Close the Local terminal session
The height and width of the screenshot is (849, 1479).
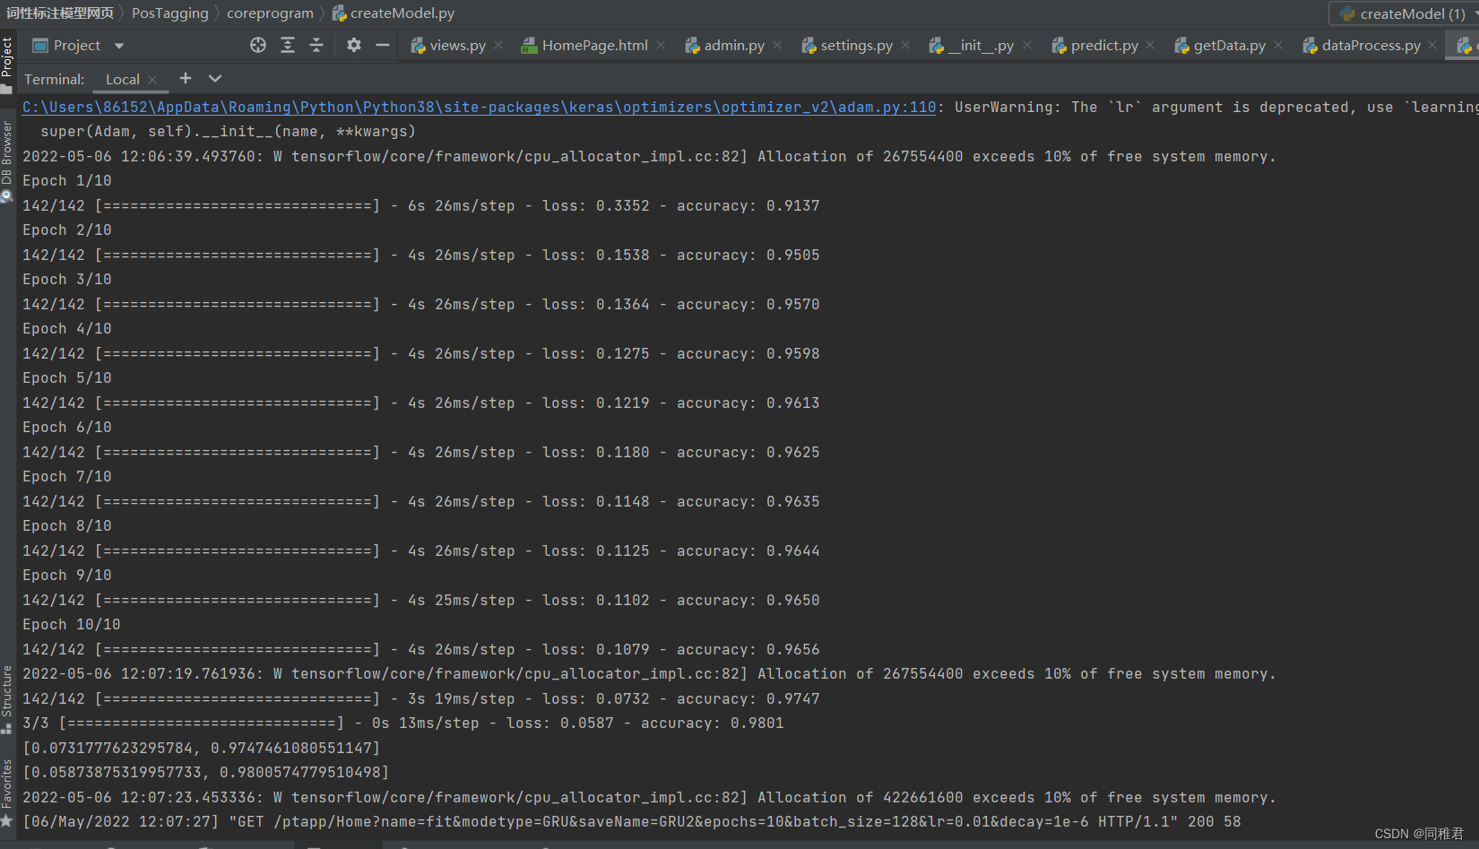(152, 80)
